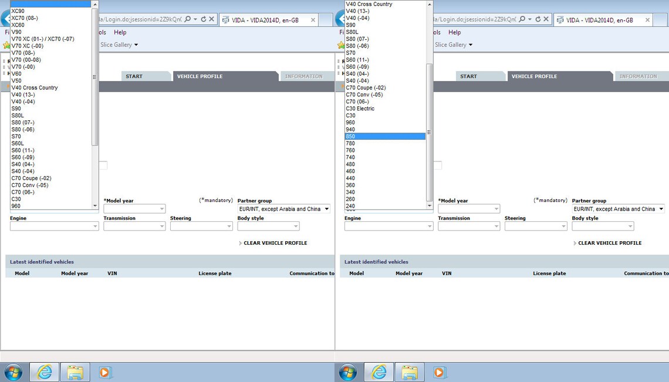This screenshot has height=382, width=669.
Task: Close the VIDA2014D tab in right window
Action: pyautogui.click(x=647, y=20)
